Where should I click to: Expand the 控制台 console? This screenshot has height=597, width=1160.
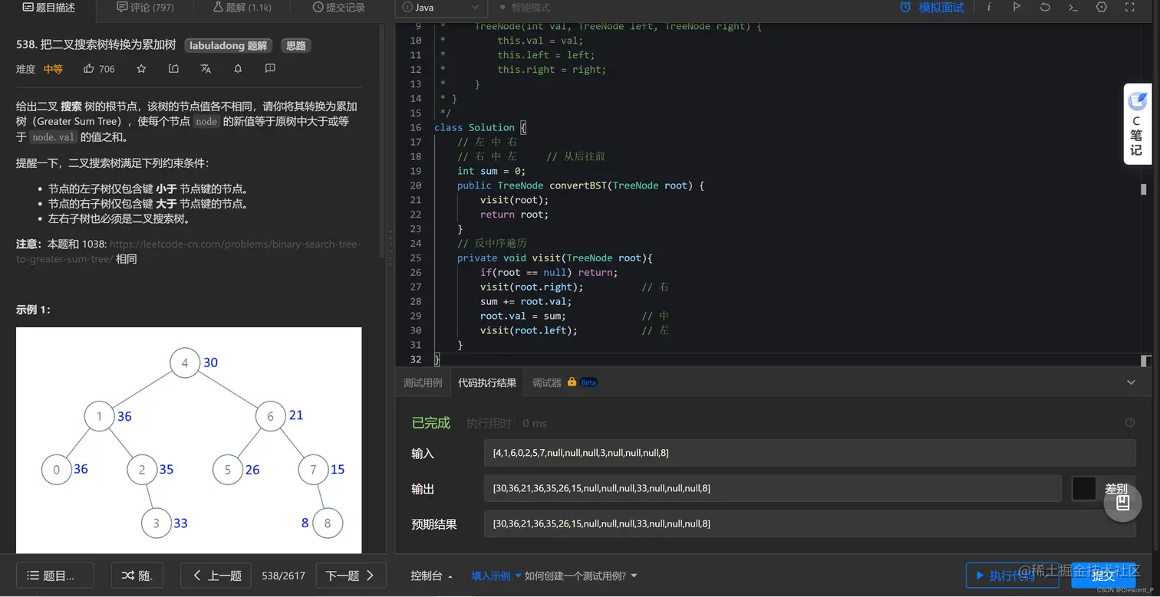click(x=431, y=576)
